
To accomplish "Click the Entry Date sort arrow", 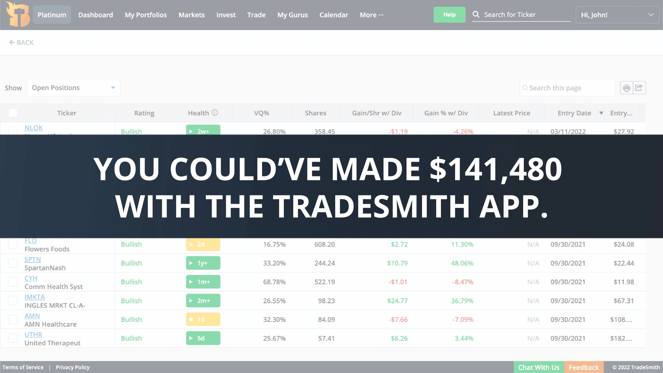I will (601, 113).
